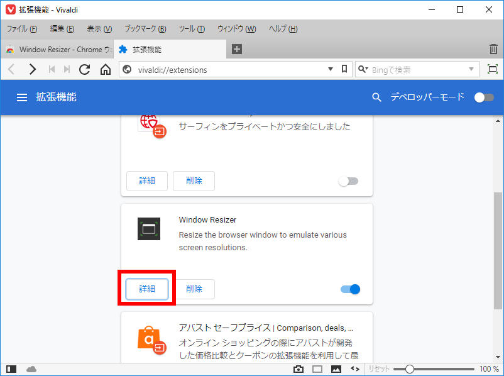
Task: Click the tab tiling icon in status bar
Action: pyautogui.click(x=317, y=369)
